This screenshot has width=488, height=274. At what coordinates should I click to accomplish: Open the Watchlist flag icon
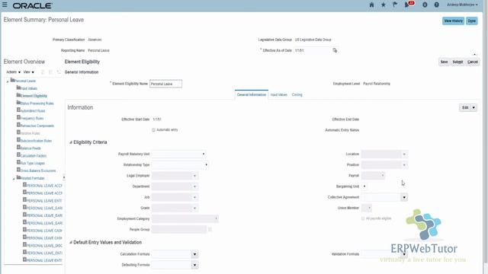395,5
